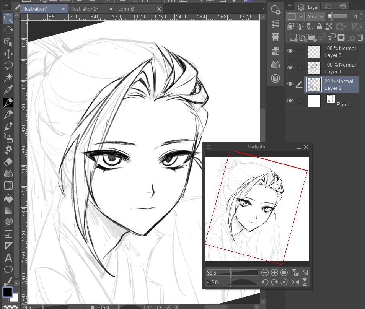Image resolution: width=365 pixels, height=309 pixels.
Task: Select the Move layer tool
Action: point(8,54)
